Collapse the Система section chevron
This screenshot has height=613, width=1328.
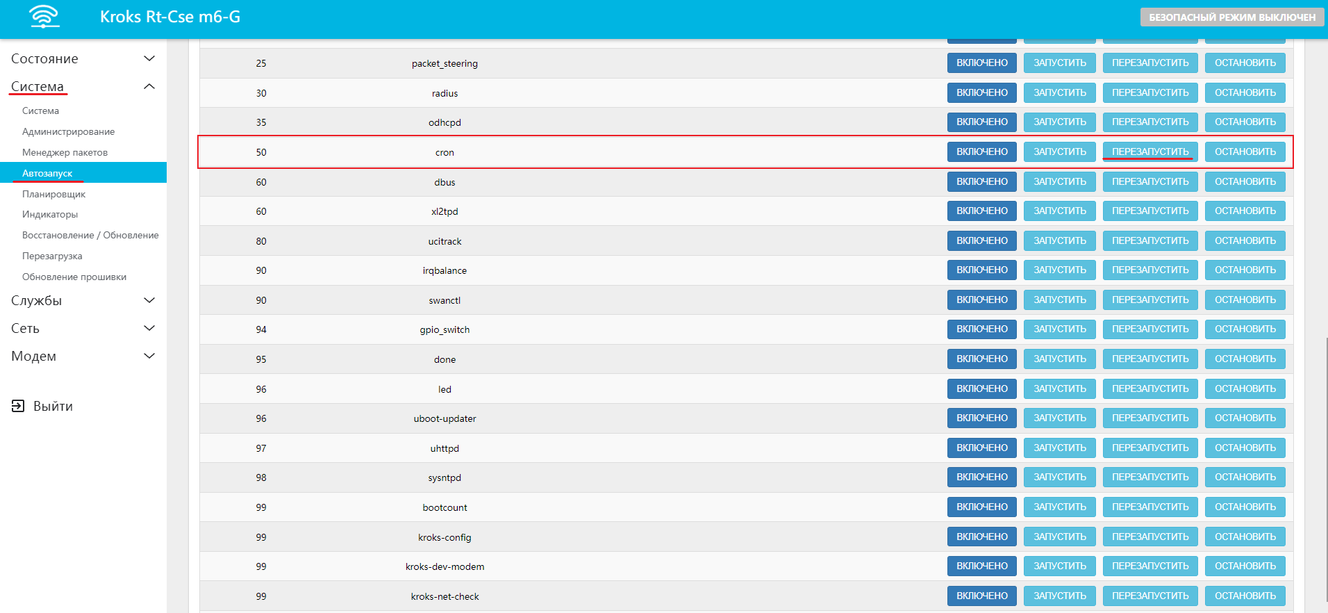[149, 86]
